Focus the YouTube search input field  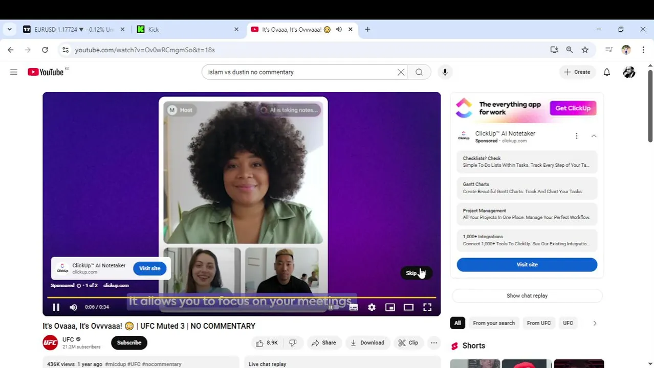pyautogui.click(x=299, y=72)
